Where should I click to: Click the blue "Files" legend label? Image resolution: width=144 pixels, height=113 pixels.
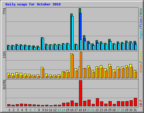coord(141,23)
